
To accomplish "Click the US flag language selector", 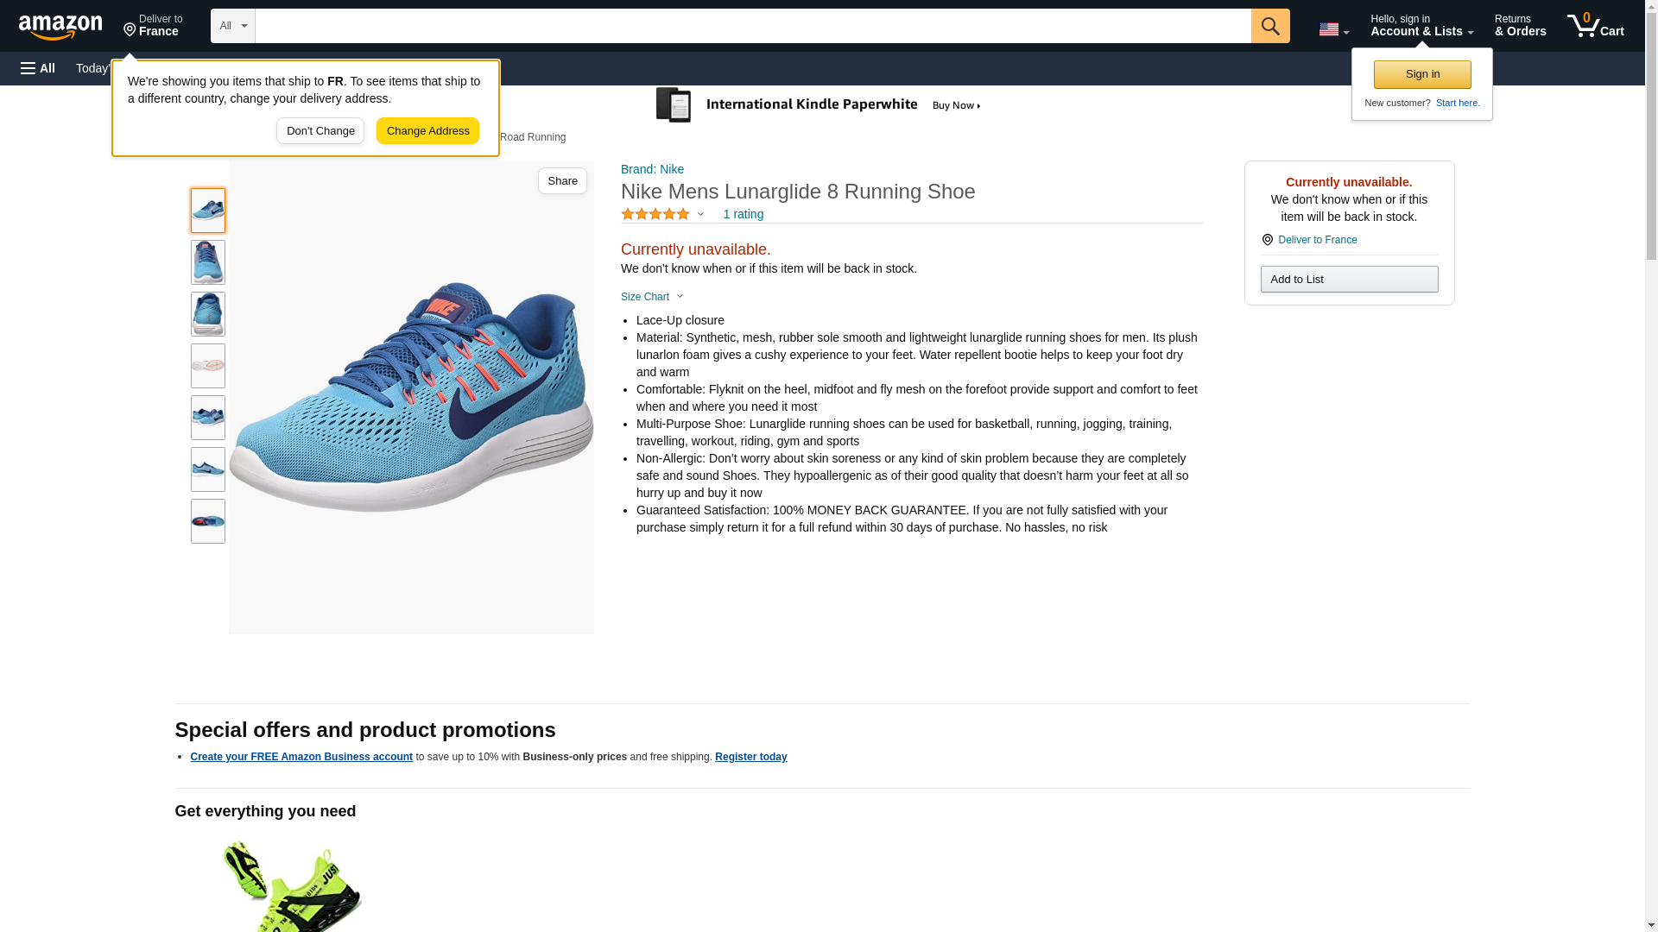I will click(1332, 29).
